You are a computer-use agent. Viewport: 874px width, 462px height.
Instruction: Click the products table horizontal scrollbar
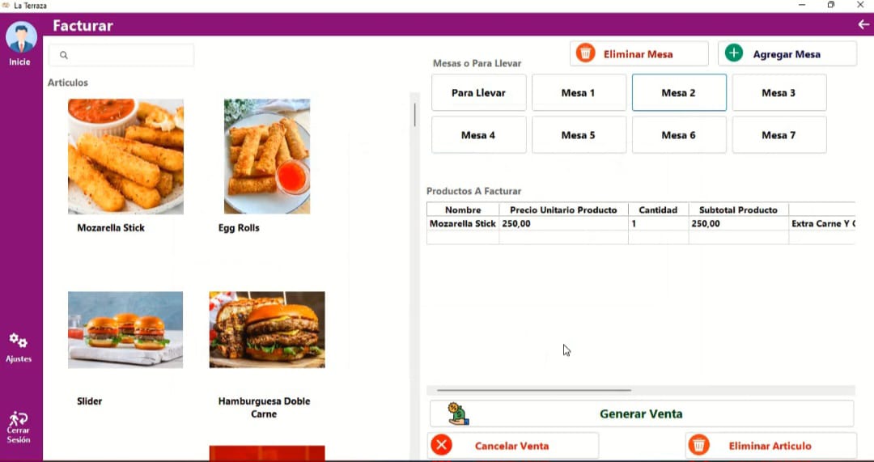coord(534,391)
